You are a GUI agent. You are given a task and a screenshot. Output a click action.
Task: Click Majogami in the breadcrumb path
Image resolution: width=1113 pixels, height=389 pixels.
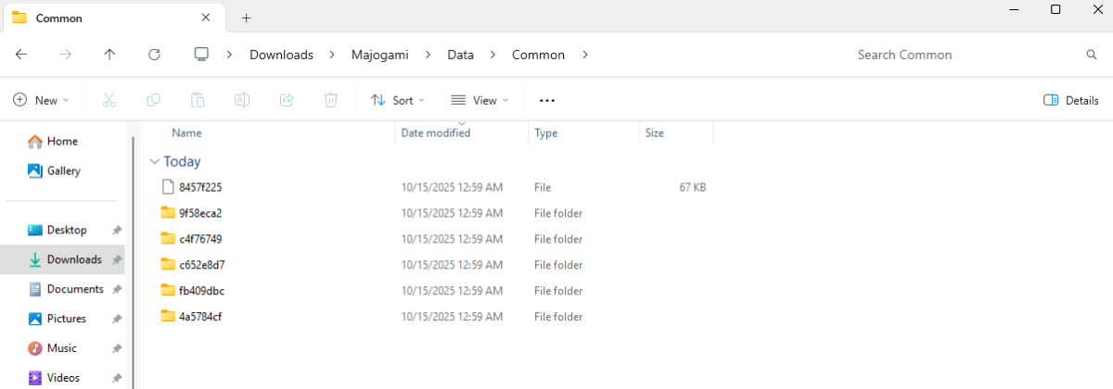[x=380, y=55]
